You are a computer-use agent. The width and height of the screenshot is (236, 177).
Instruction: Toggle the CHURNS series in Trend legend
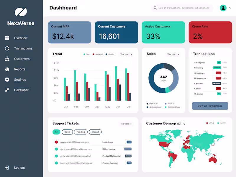[109, 54]
